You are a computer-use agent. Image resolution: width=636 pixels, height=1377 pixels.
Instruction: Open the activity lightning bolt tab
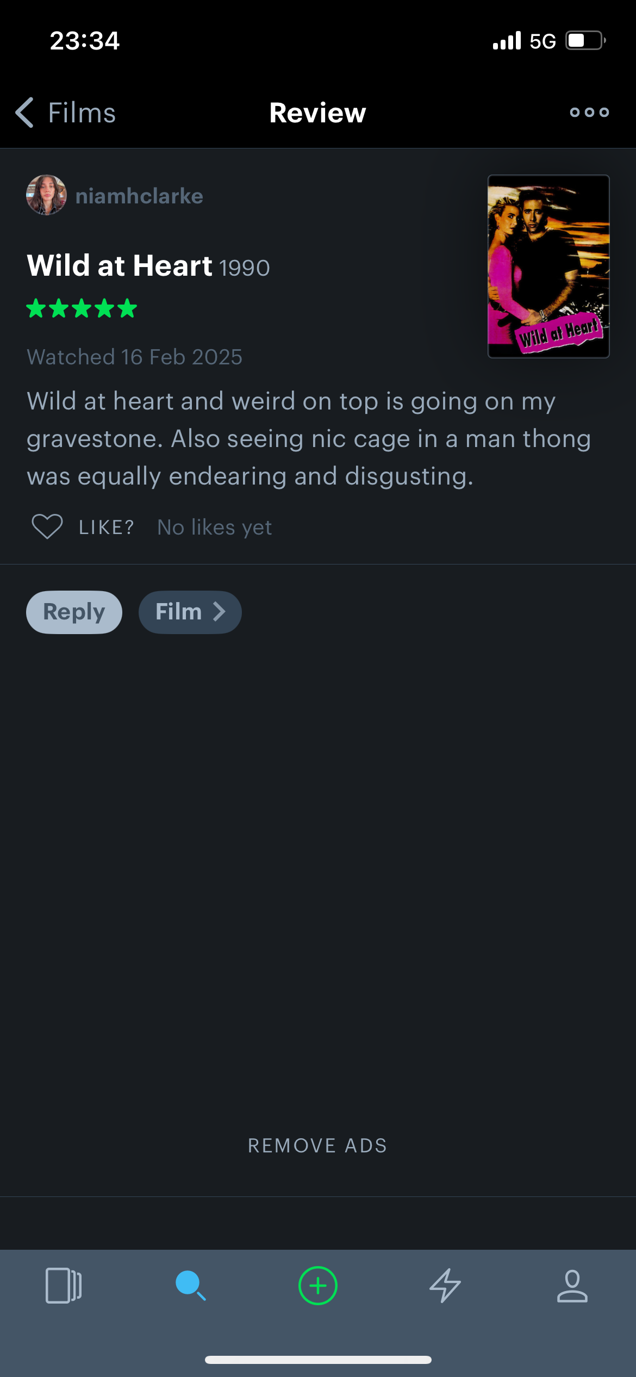point(445,1286)
